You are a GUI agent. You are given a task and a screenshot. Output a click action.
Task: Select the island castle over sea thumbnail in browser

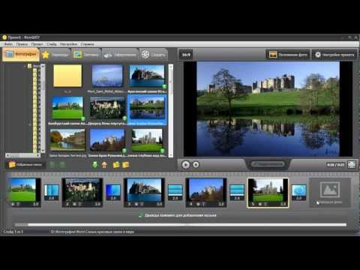point(147,76)
